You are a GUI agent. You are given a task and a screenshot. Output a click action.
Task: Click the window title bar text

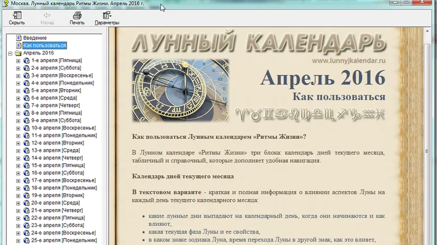78,4
